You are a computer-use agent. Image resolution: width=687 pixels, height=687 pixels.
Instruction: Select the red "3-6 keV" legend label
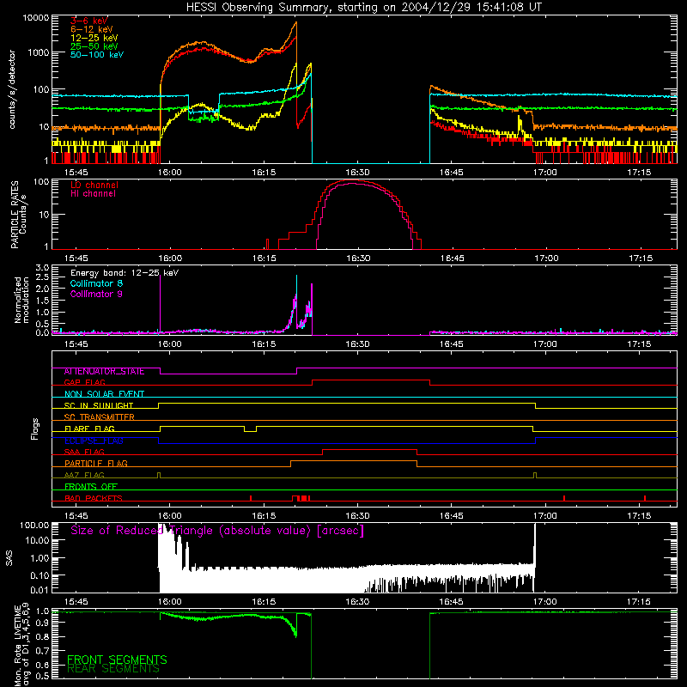click(88, 21)
